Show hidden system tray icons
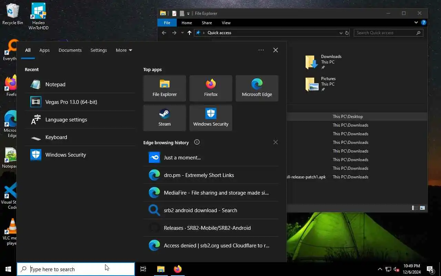This screenshot has width=441, height=276. pos(380,269)
